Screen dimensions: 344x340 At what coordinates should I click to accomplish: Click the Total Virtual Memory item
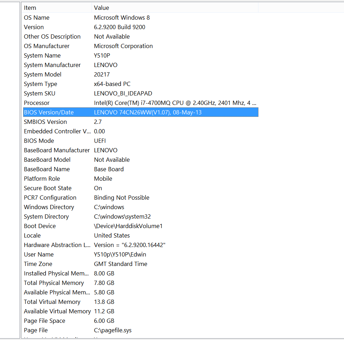[x=52, y=302]
